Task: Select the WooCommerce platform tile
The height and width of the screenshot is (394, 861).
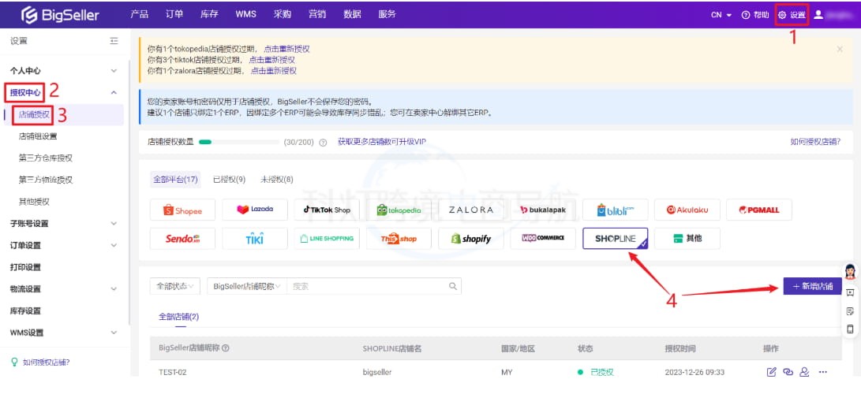Action: (543, 239)
